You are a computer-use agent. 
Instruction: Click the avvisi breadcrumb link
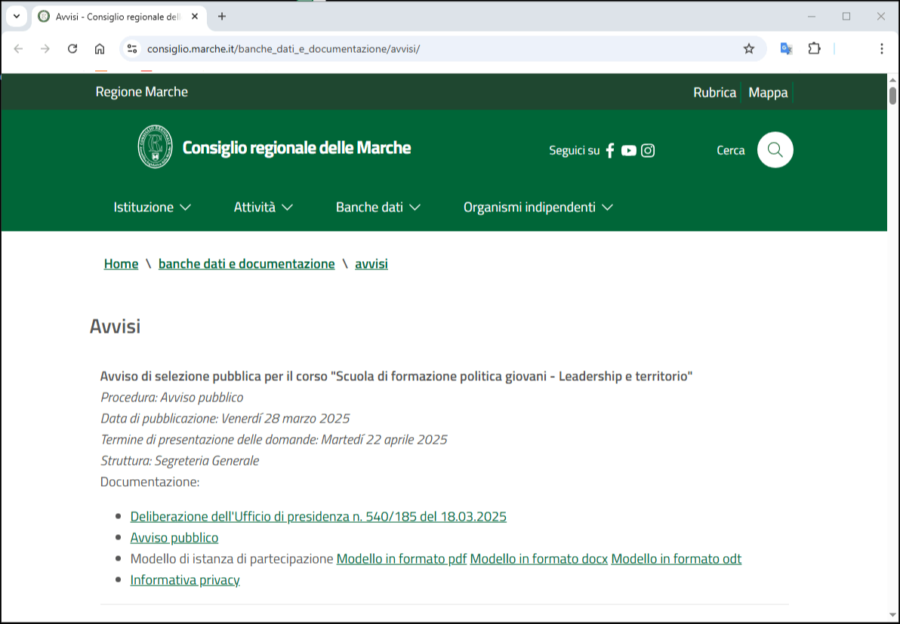[x=371, y=264]
